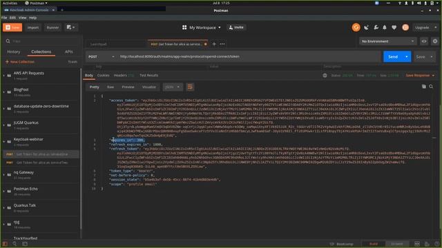Create a New Collection
442x248 pixels.
pos(20,62)
